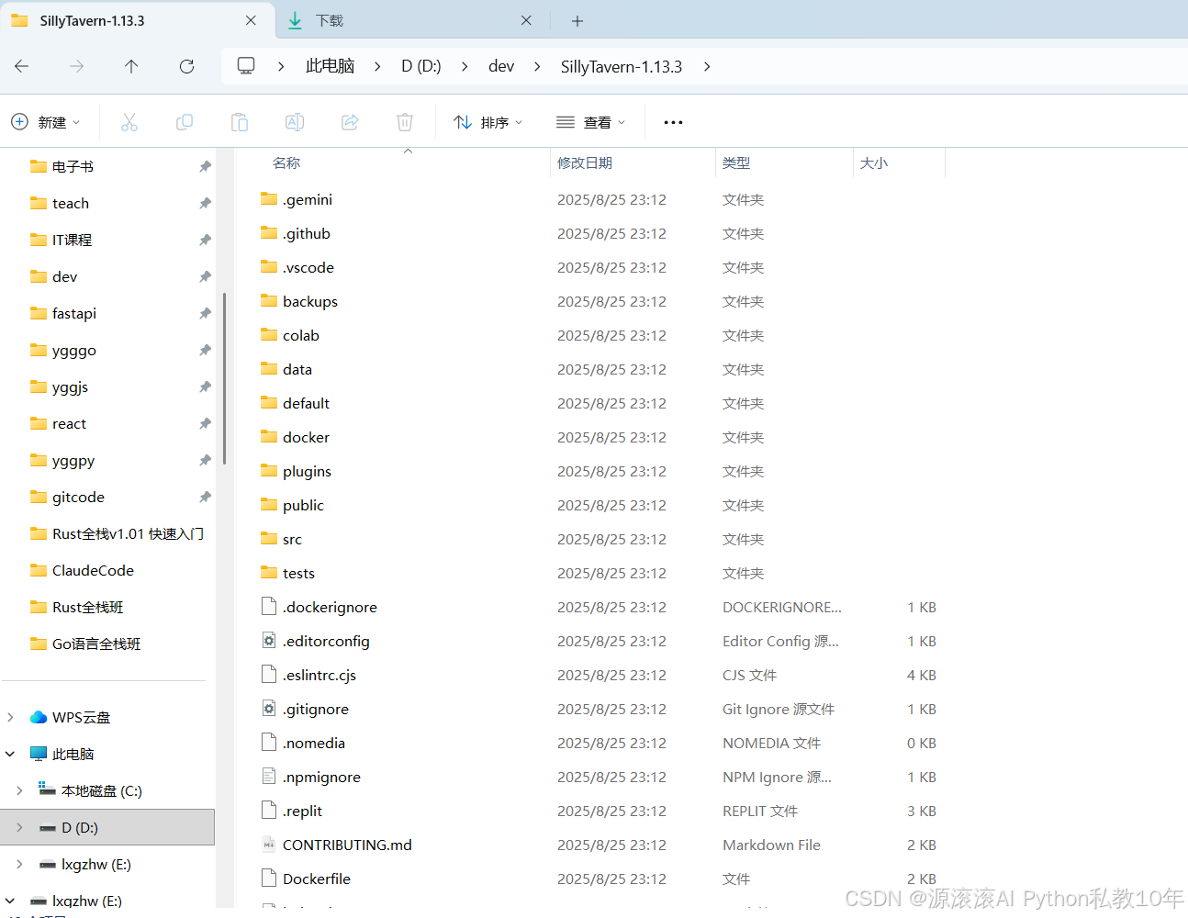Expand WPS云盘 tree node
The width and height of the screenshot is (1188, 918).
10,717
